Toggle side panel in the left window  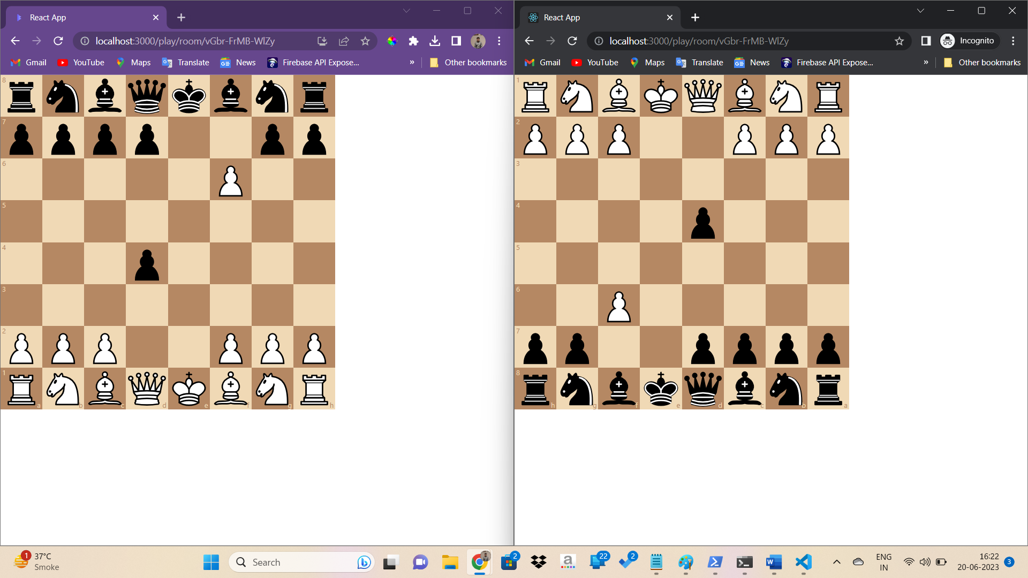click(456, 41)
